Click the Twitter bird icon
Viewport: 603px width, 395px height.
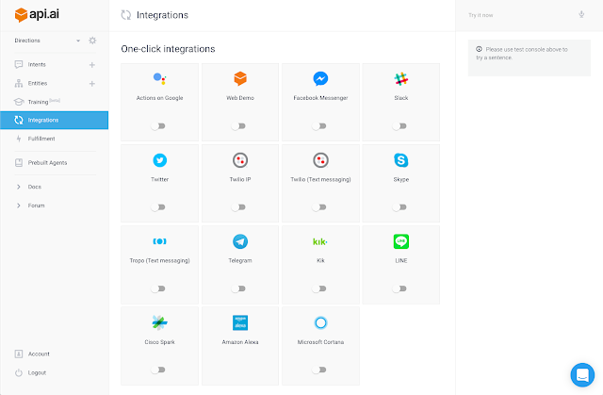(159, 160)
